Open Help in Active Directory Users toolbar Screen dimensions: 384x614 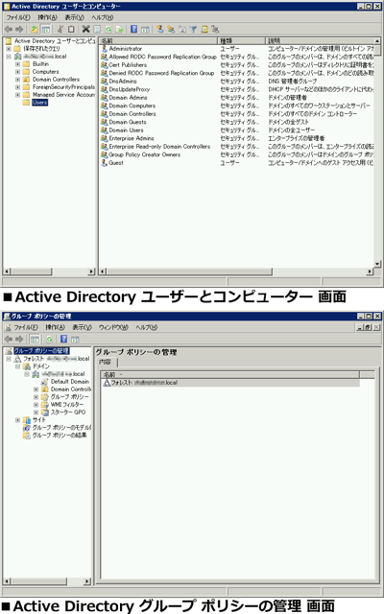coord(134,29)
